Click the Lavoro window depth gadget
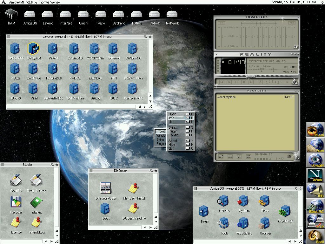Image resolution: width=325 pixels, height=244 pixels. pos(150,37)
